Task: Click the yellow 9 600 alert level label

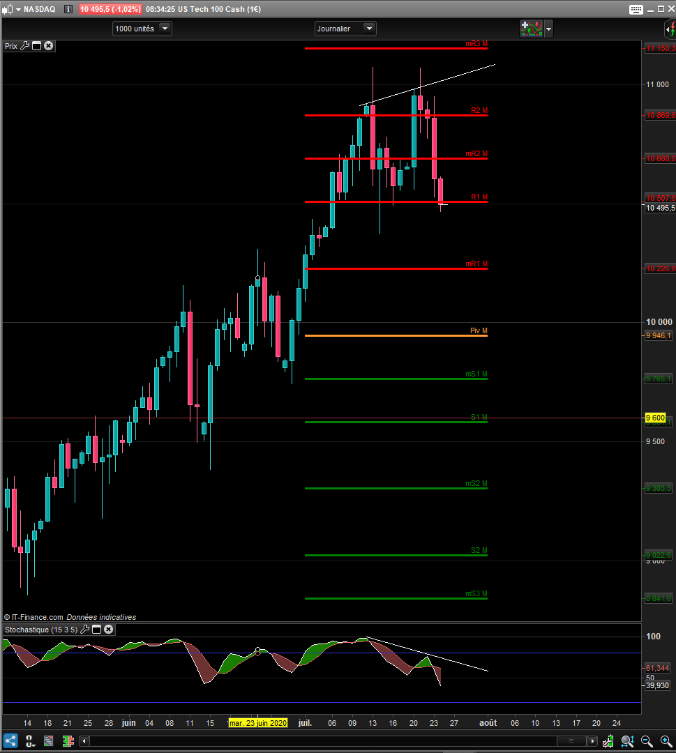Action: (x=655, y=418)
